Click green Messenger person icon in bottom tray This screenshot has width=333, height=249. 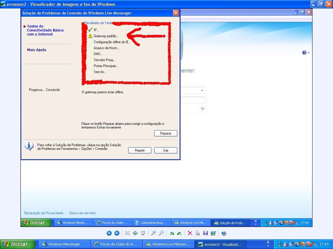(x=280, y=244)
